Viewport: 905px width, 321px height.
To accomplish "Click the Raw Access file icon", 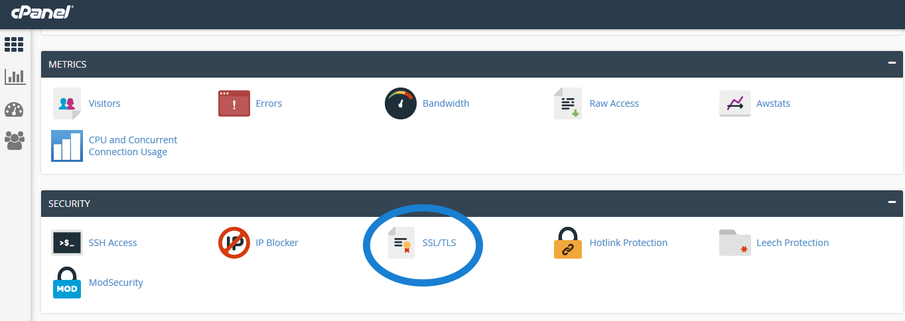I will click(567, 103).
